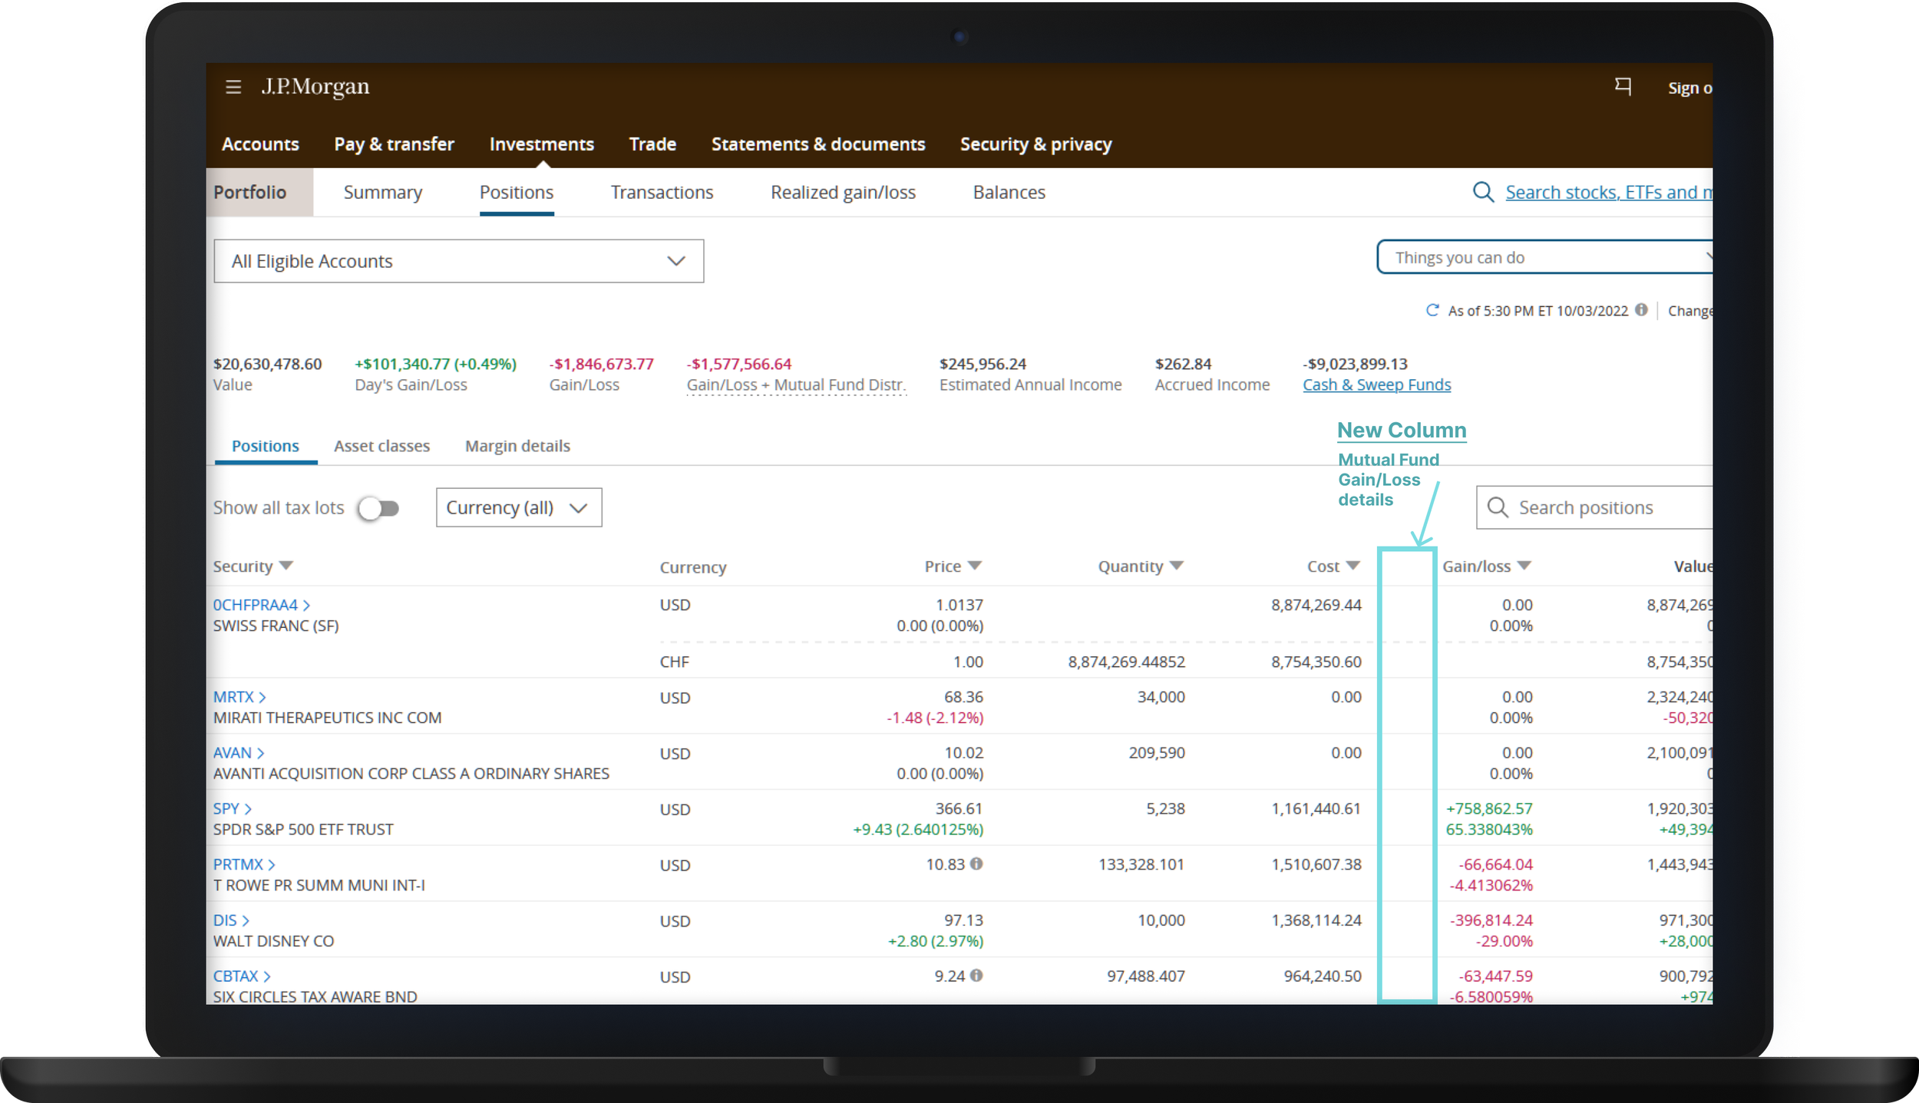Screen dimensions: 1919x1103
Task: Click info icon beside CBTAX price 9.24
Action: click(976, 975)
